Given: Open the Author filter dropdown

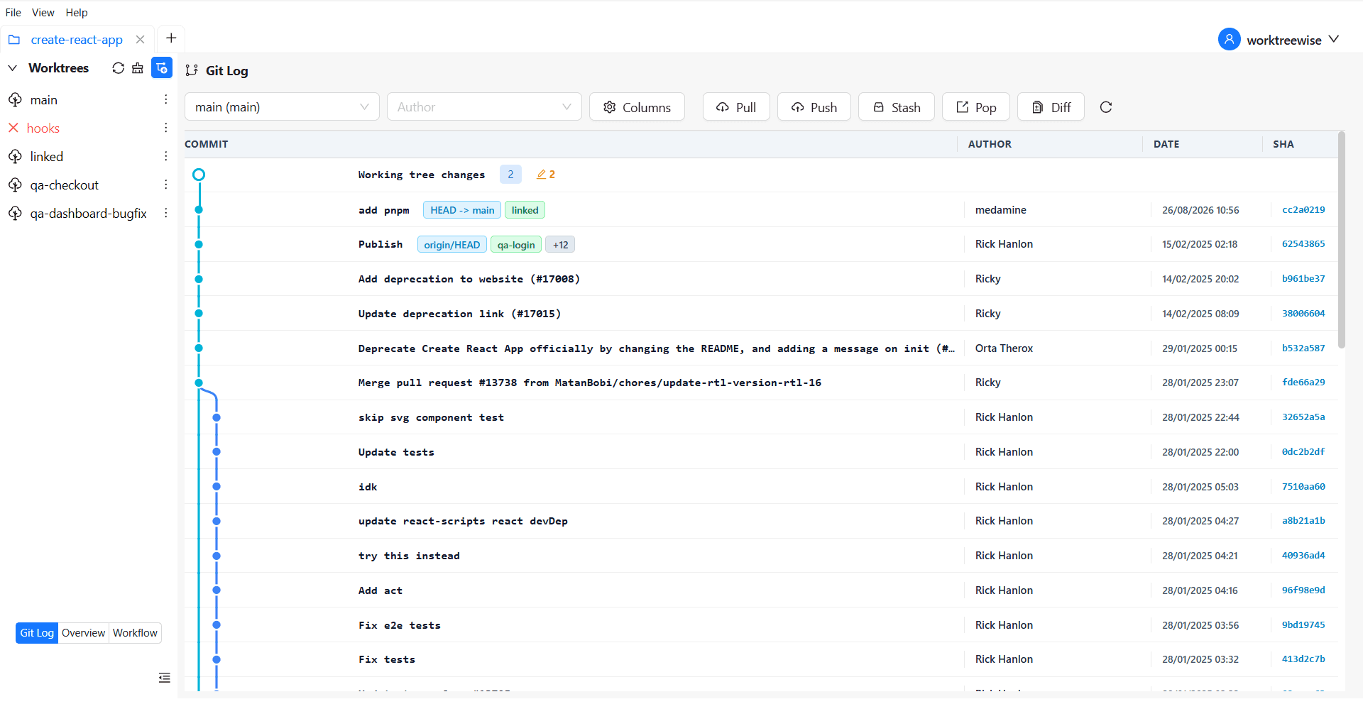Looking at the screenshot, I should point(484,107).
